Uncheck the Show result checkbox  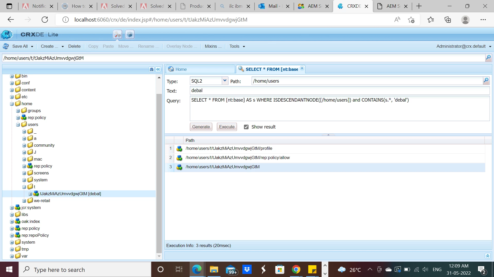(246, 127)
